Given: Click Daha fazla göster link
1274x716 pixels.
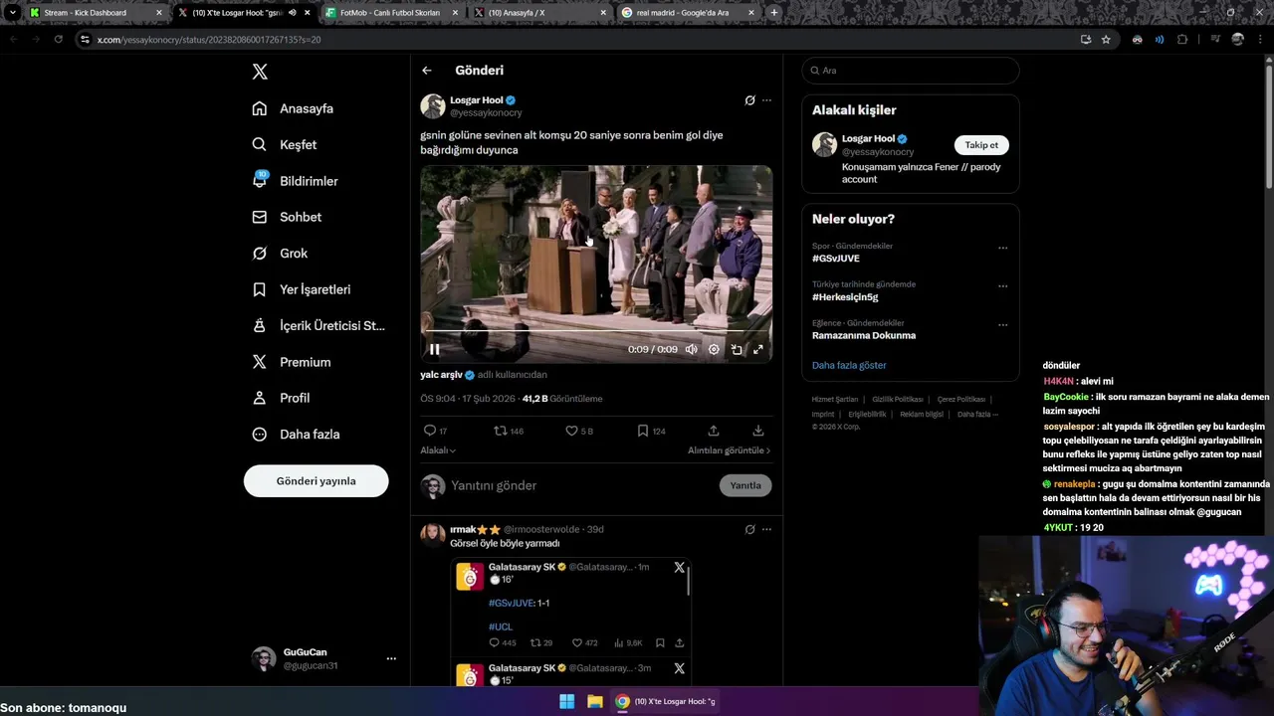Looking at the screenshot, I should click(849, 365).
